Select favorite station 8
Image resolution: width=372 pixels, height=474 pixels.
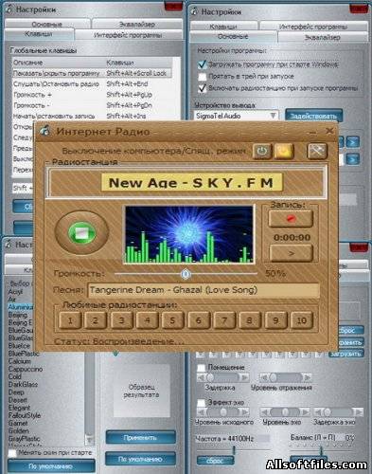pos(250,320)
